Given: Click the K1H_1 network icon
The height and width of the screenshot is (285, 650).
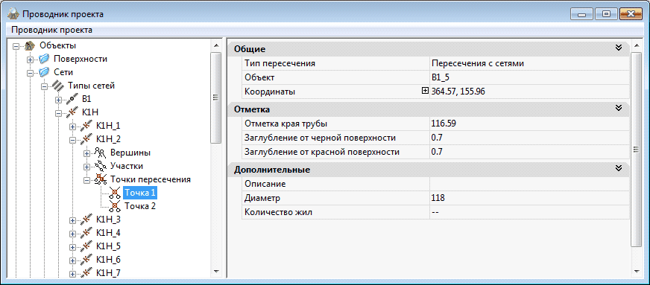Looking at the screenshot, I should tap(86, 126).
